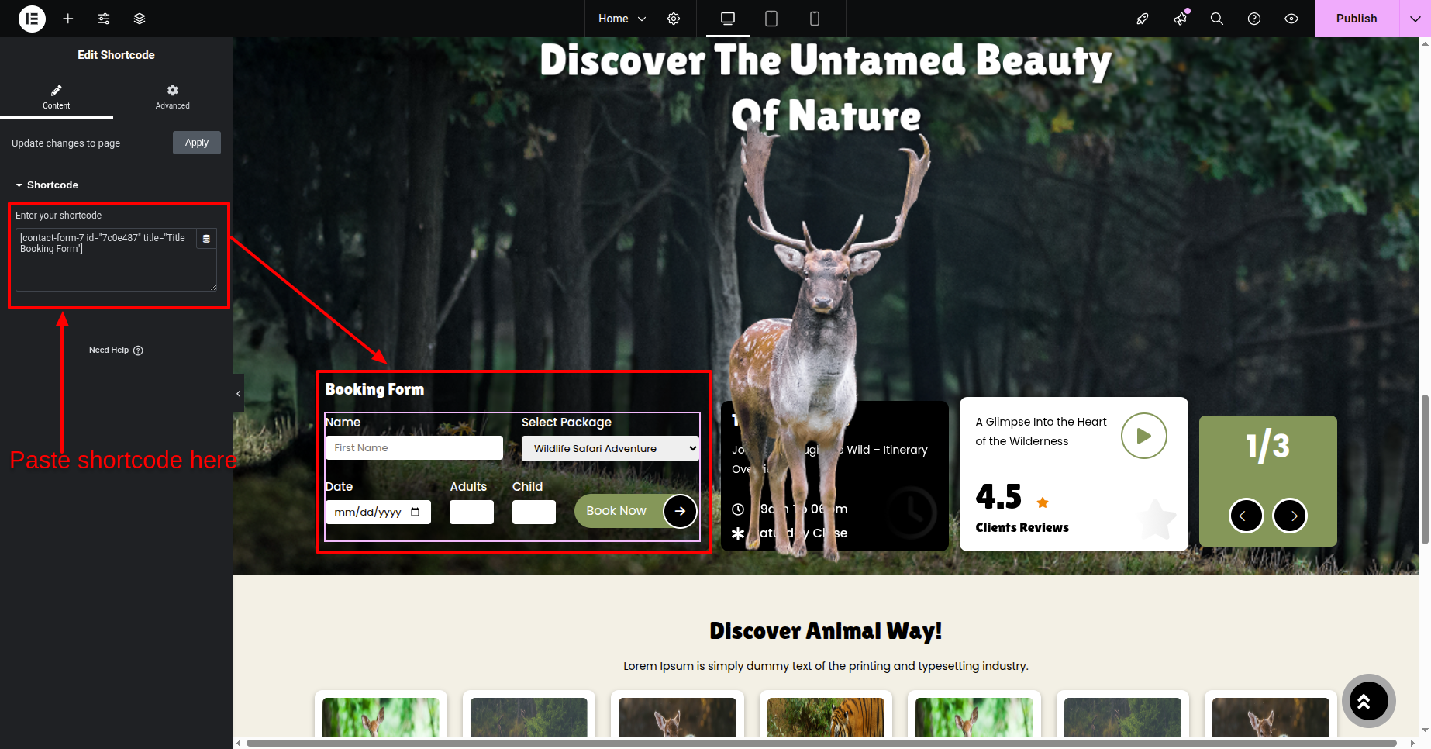The width and height of the screenshot is (1431, 749).
Task: Switch to mobile view mode
Action: 815,19
